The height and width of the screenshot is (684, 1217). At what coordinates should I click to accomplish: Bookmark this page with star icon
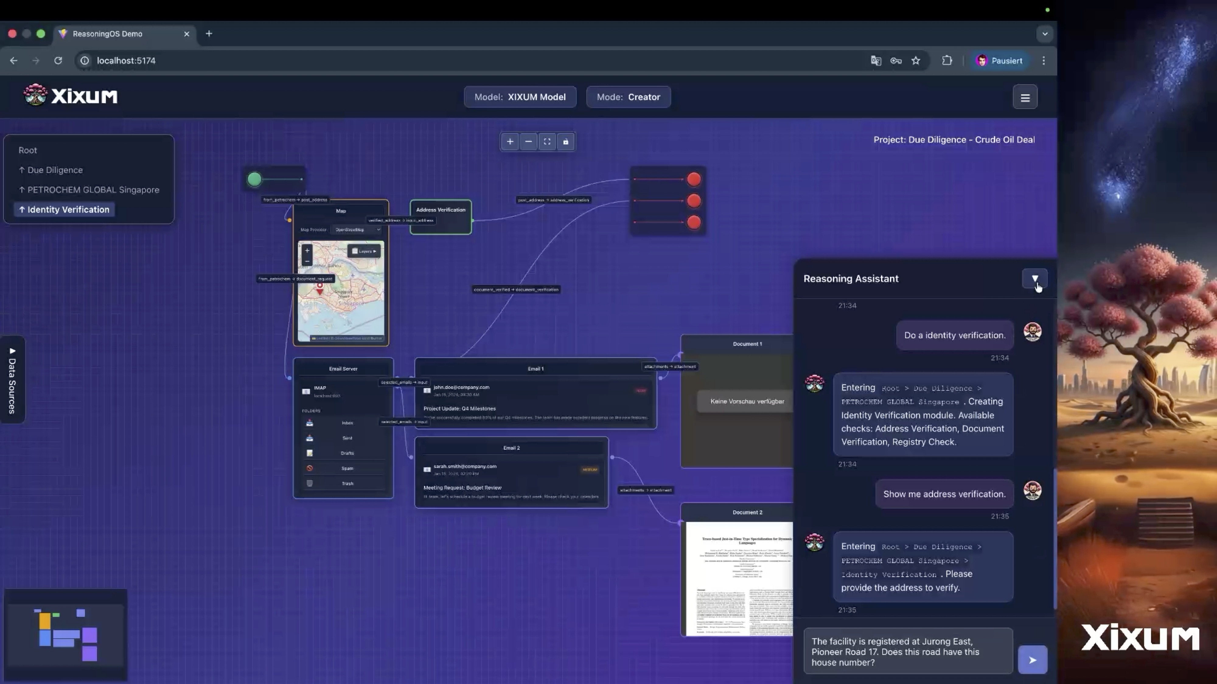pos(915,60)
